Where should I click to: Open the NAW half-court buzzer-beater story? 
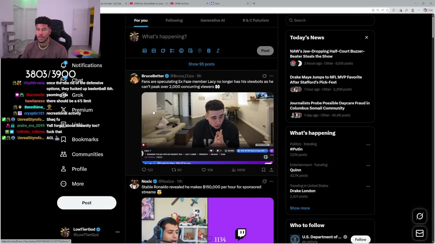330,57
